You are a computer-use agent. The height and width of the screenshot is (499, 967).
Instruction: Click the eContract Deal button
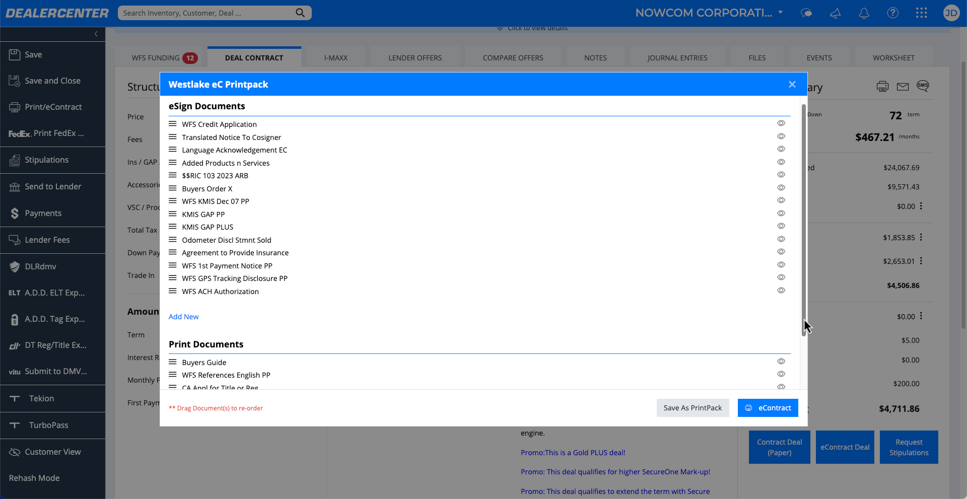tap(845, 447)
